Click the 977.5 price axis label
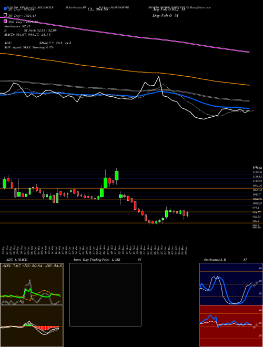The width and height of the screenshot is (263, 347). [257, 208]
